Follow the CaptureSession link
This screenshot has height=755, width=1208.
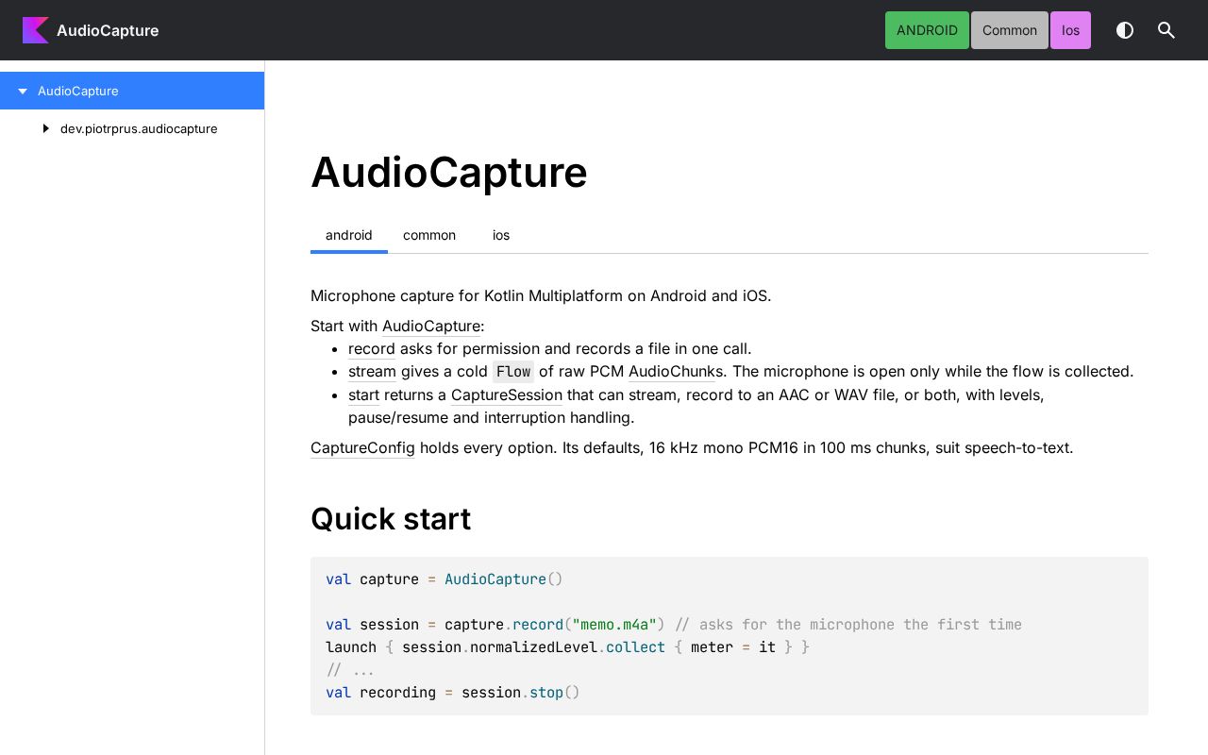point(507,394)
